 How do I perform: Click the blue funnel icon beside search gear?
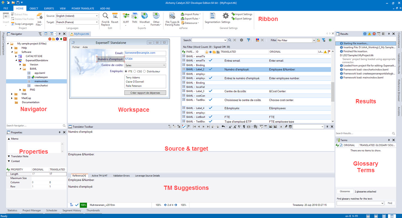point(248,40)
